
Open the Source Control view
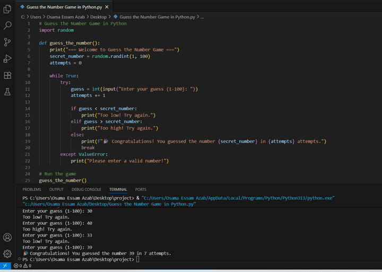[7, 42]
